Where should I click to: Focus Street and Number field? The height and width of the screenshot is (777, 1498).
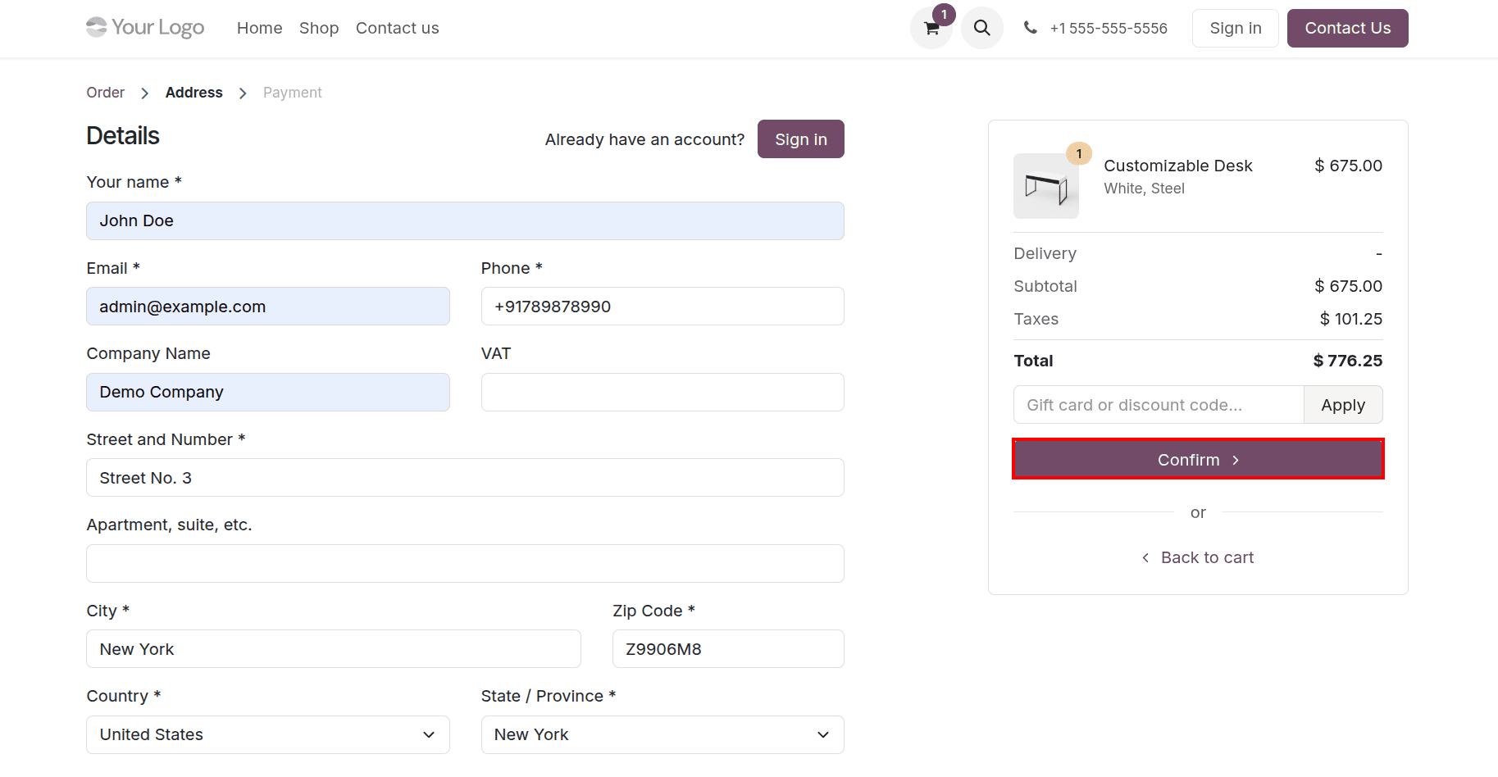click(x=465, y=478)
